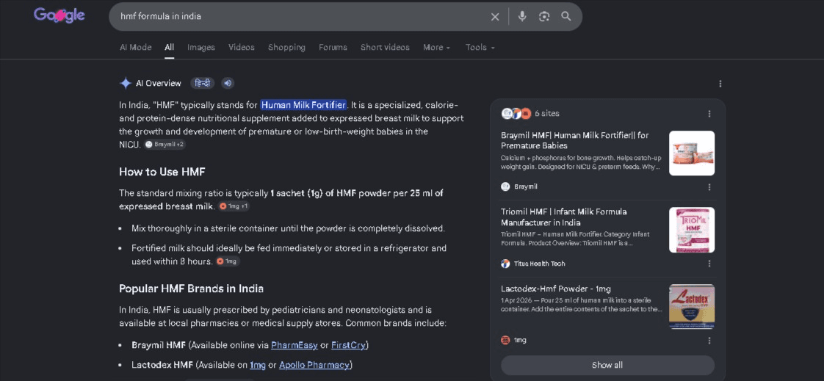Screen dimensions: 824x381
Task: Edit the search field 'hmf formula in india'
Action: (x=300, y=16)
